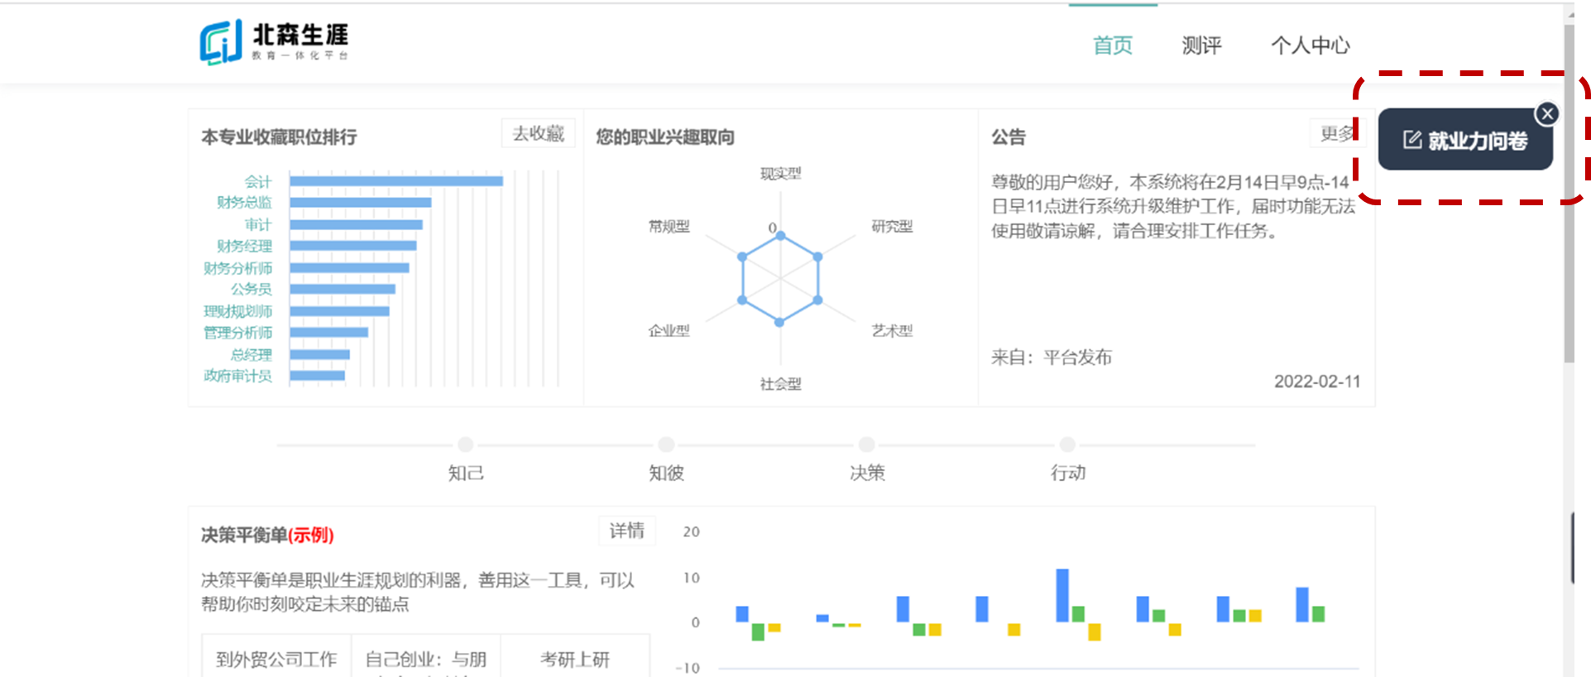The width and height of the screenshot is (1591, 677).
Task: Close the 就业力问卷 floating popup
Action: (x=1546, y=114)
